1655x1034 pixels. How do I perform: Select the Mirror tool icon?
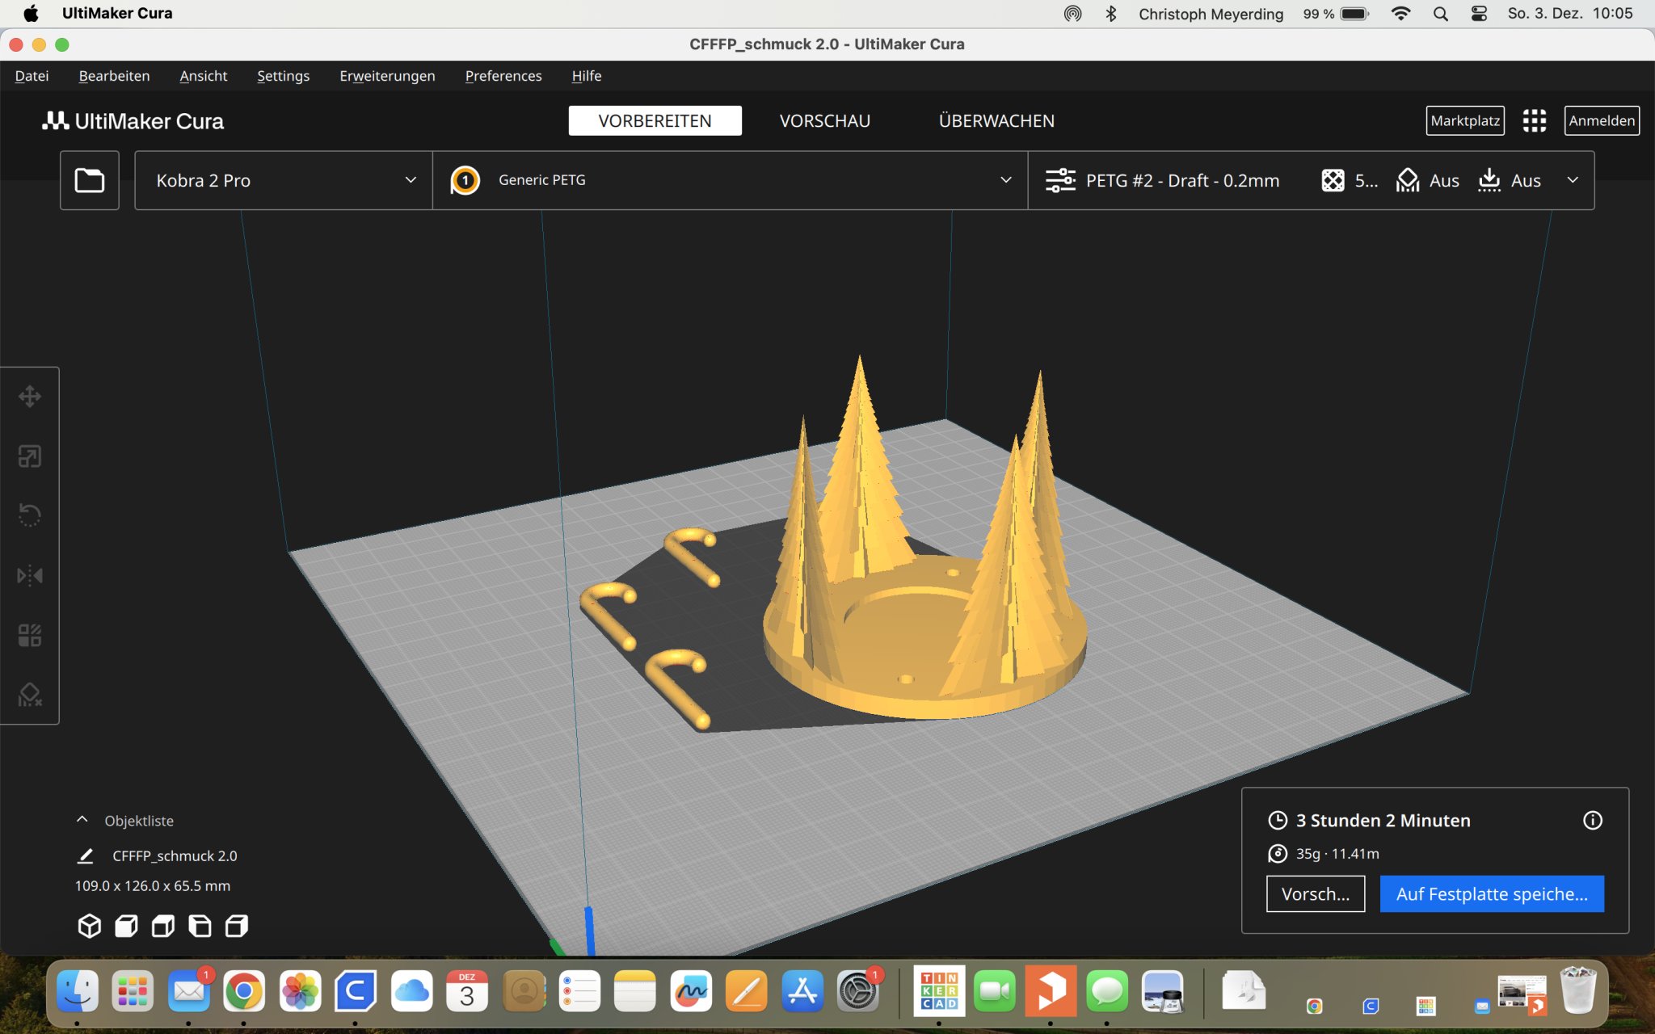[30, 575]
